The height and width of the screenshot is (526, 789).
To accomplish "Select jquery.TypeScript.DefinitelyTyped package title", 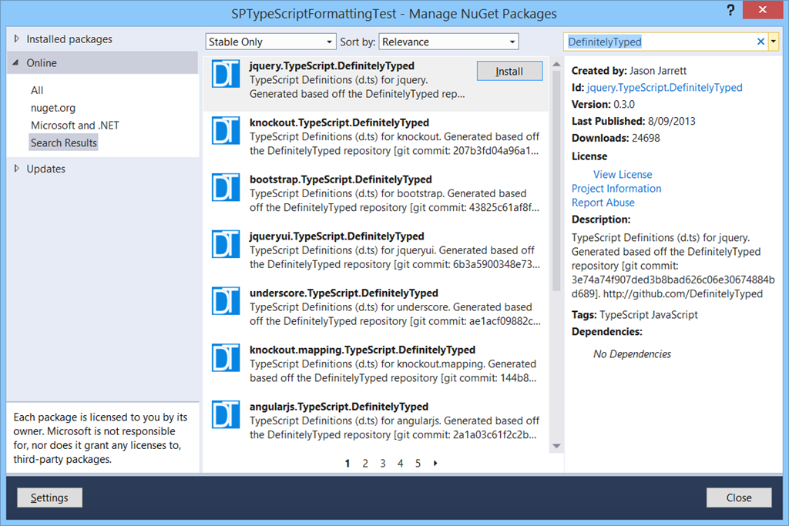I will click(332, 66).
